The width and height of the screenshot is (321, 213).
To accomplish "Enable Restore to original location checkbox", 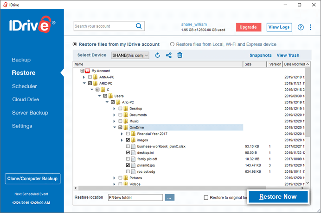I will 206,197.
